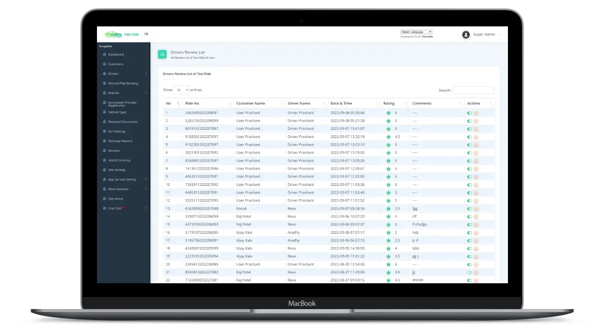Open the Show entries count dropdown
Viewport: 606px width, 330px height.
tap(181, 90)
